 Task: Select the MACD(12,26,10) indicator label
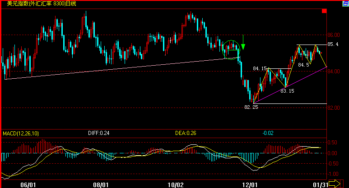pos(21,134)
